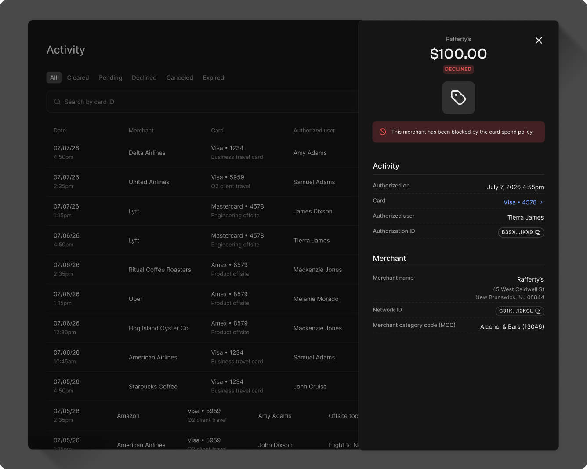Select the All activity tab
This screenshot has height=469, width=587.
(54, 77)
